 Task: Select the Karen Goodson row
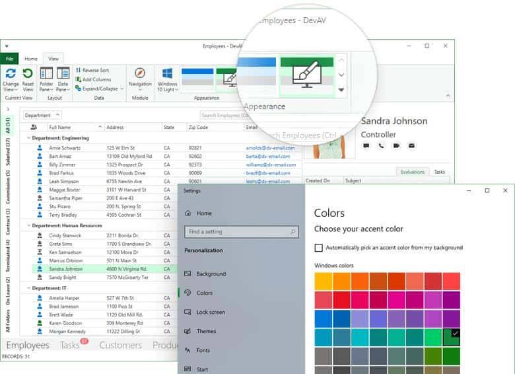104,323
